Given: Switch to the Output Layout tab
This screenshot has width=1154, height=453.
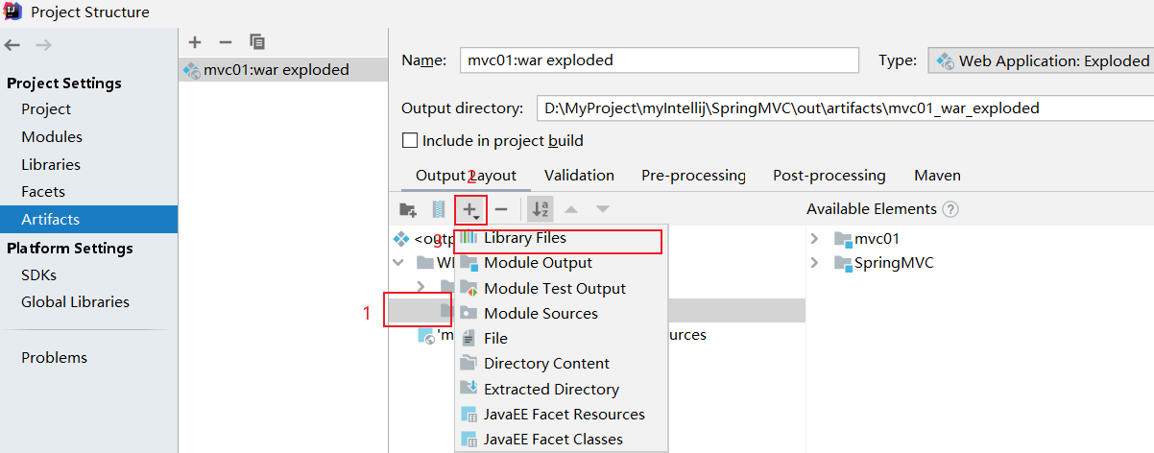Looking at the screenshot, I should click(x=466, y=176).
